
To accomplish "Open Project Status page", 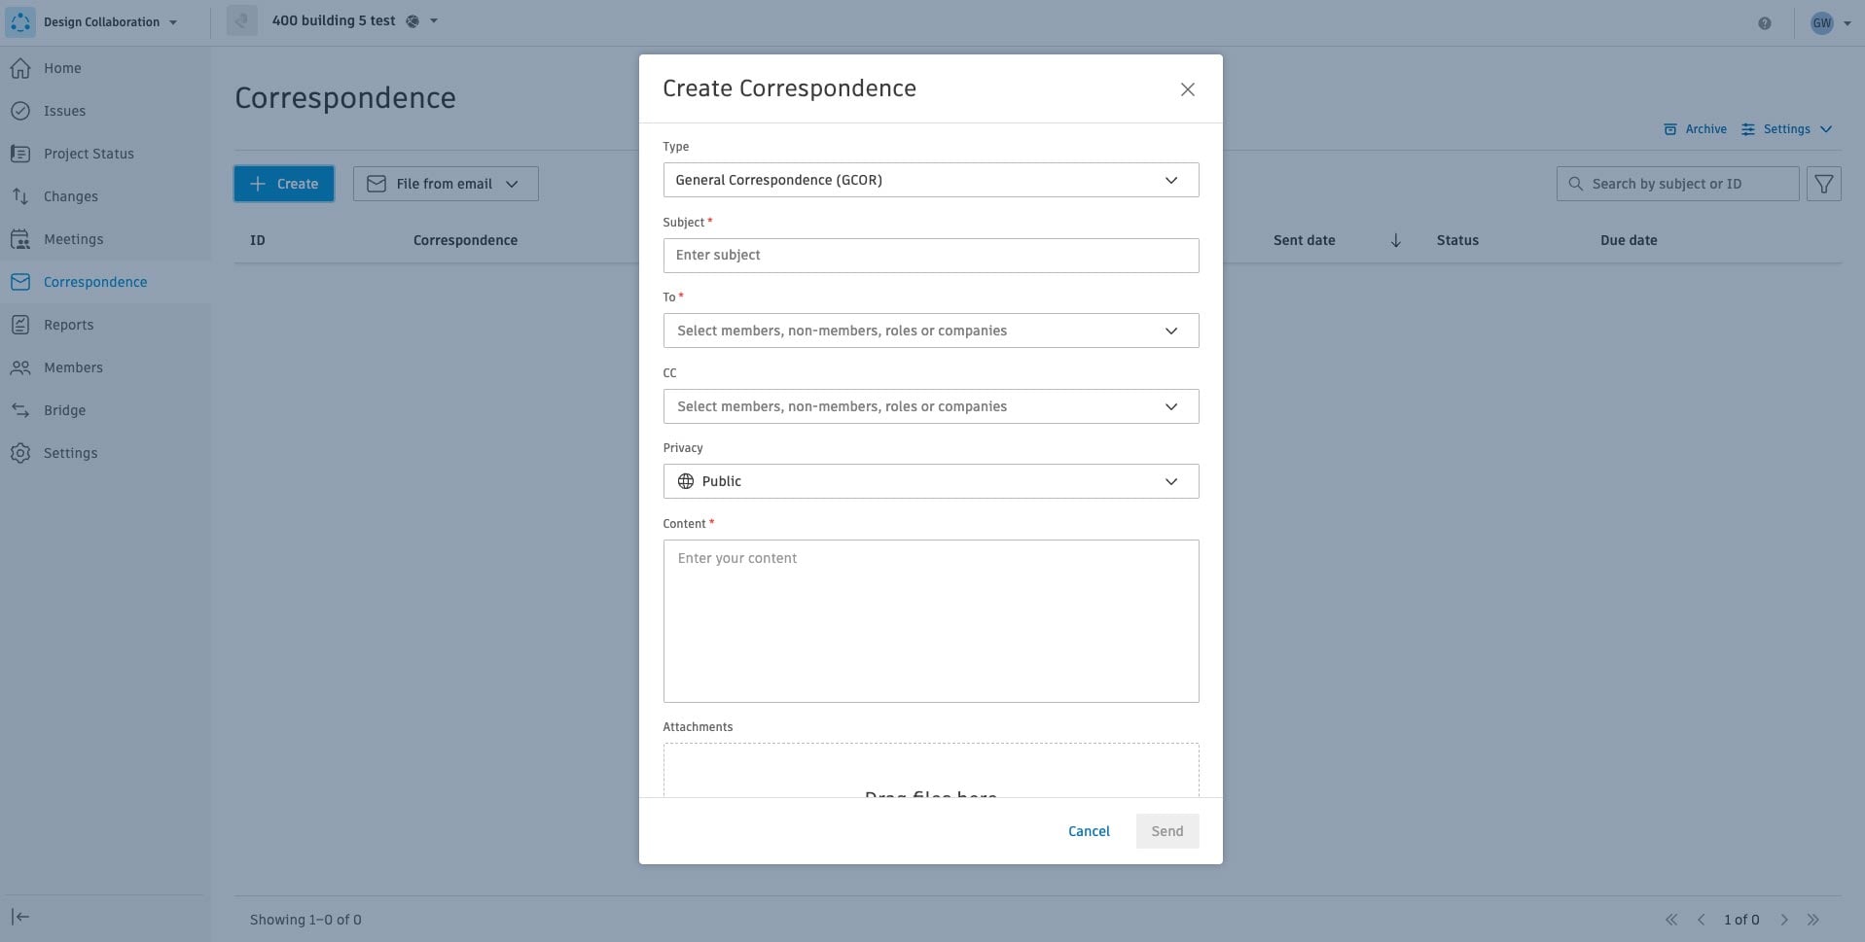I will pos(89,154).
